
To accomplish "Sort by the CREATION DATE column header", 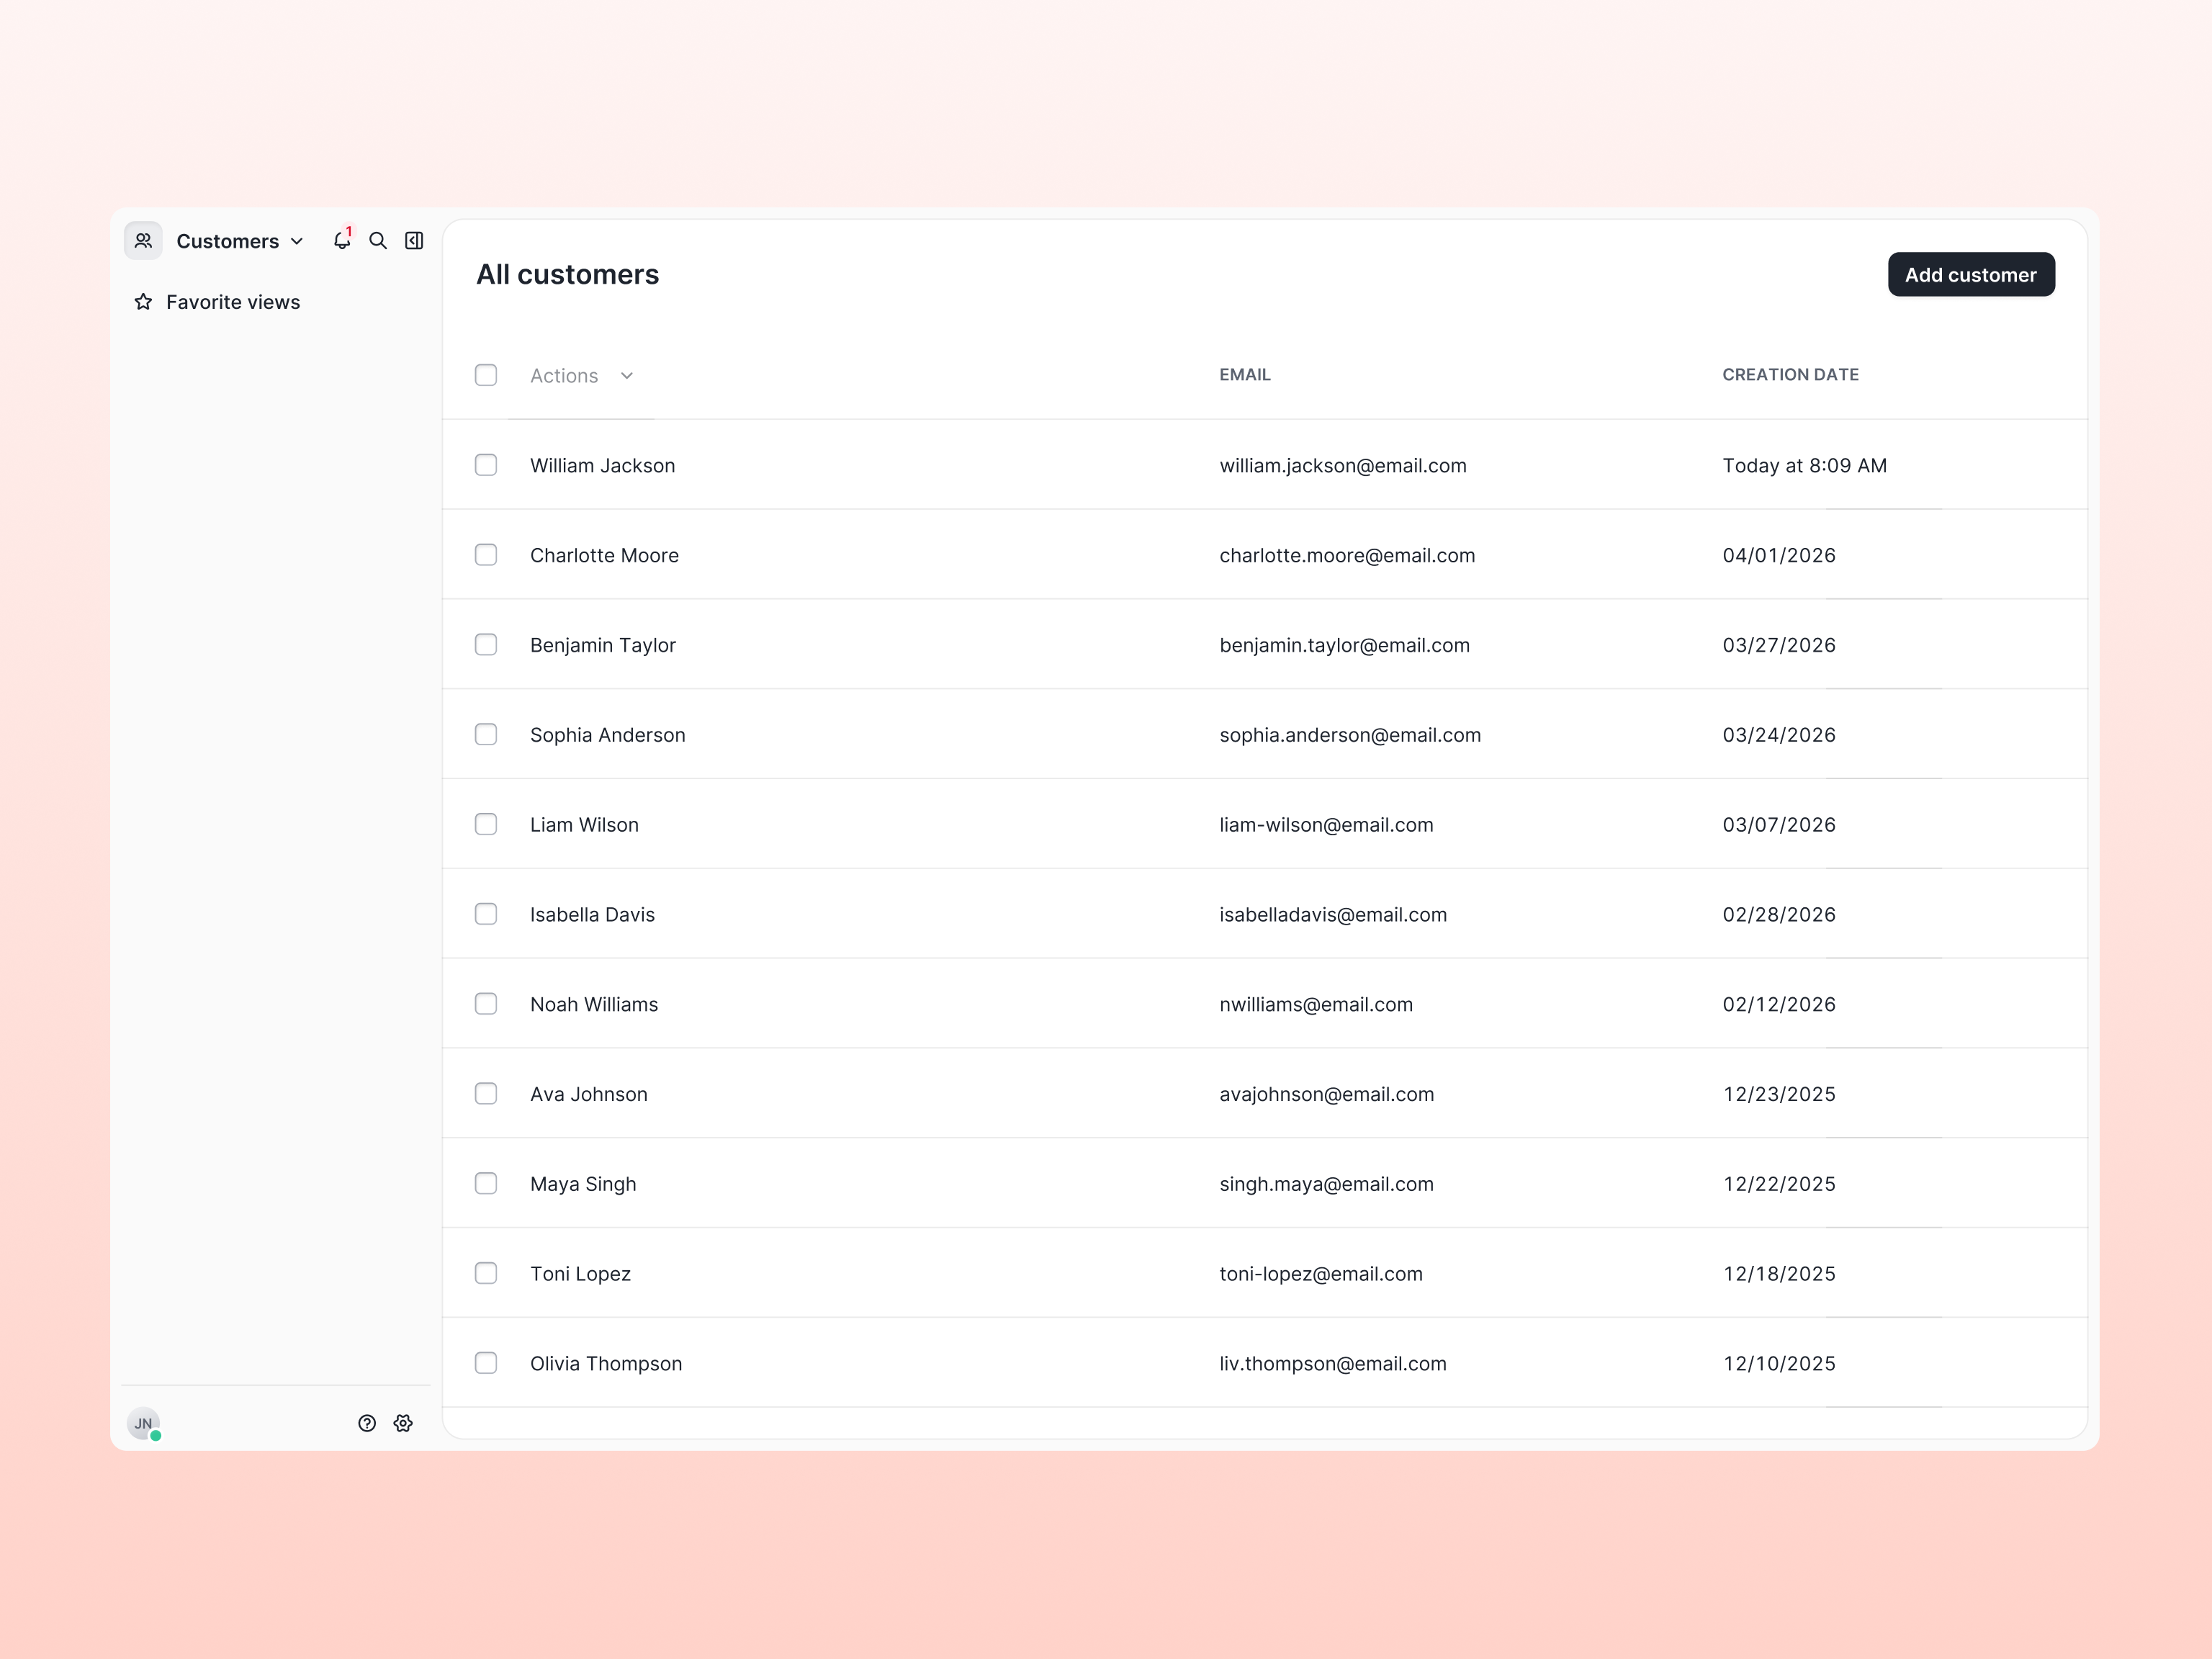I will (x=1790, y=374).
